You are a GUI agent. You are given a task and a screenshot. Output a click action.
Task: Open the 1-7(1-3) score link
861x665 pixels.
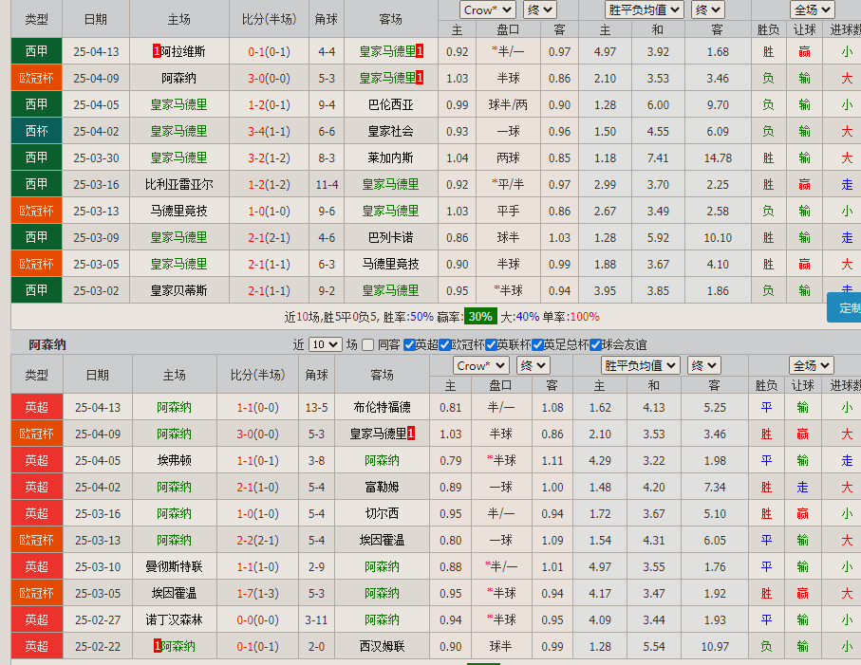(256, 593)
